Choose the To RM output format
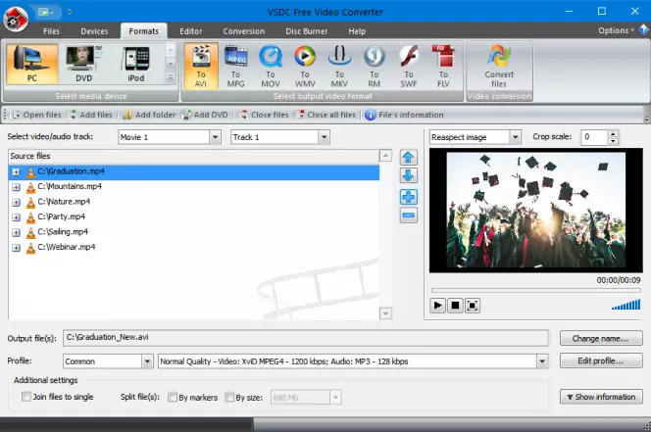 375,66
